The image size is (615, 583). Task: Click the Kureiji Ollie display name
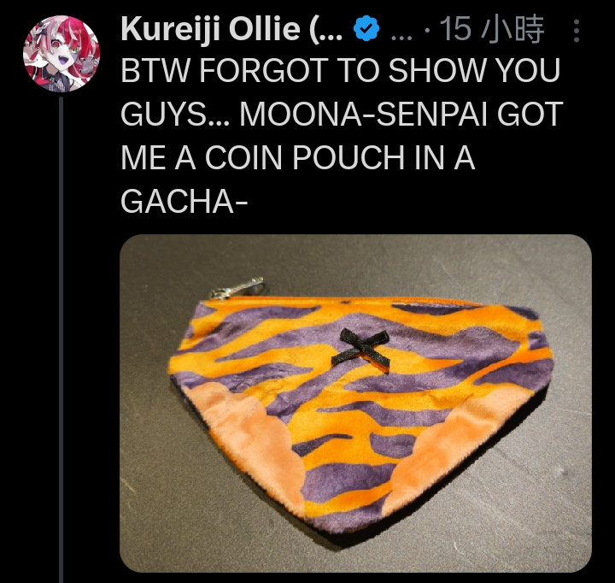pos(232,29)
